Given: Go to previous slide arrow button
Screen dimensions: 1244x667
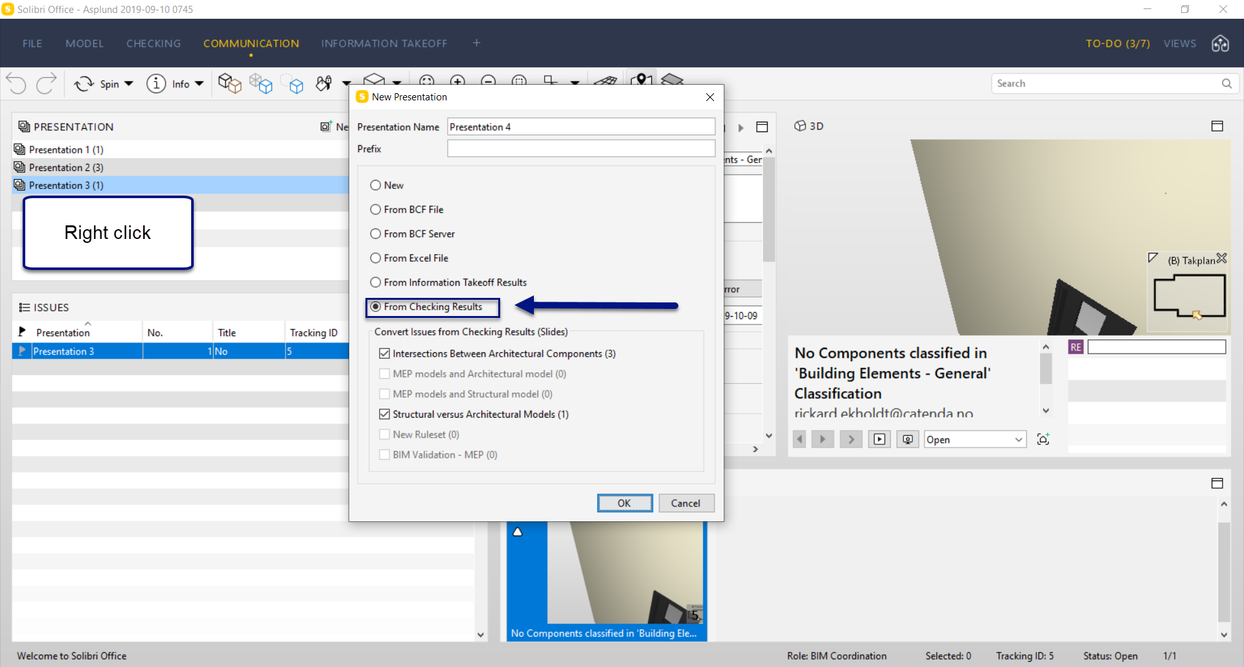Looking at the screenshot, I should (800, 439).
